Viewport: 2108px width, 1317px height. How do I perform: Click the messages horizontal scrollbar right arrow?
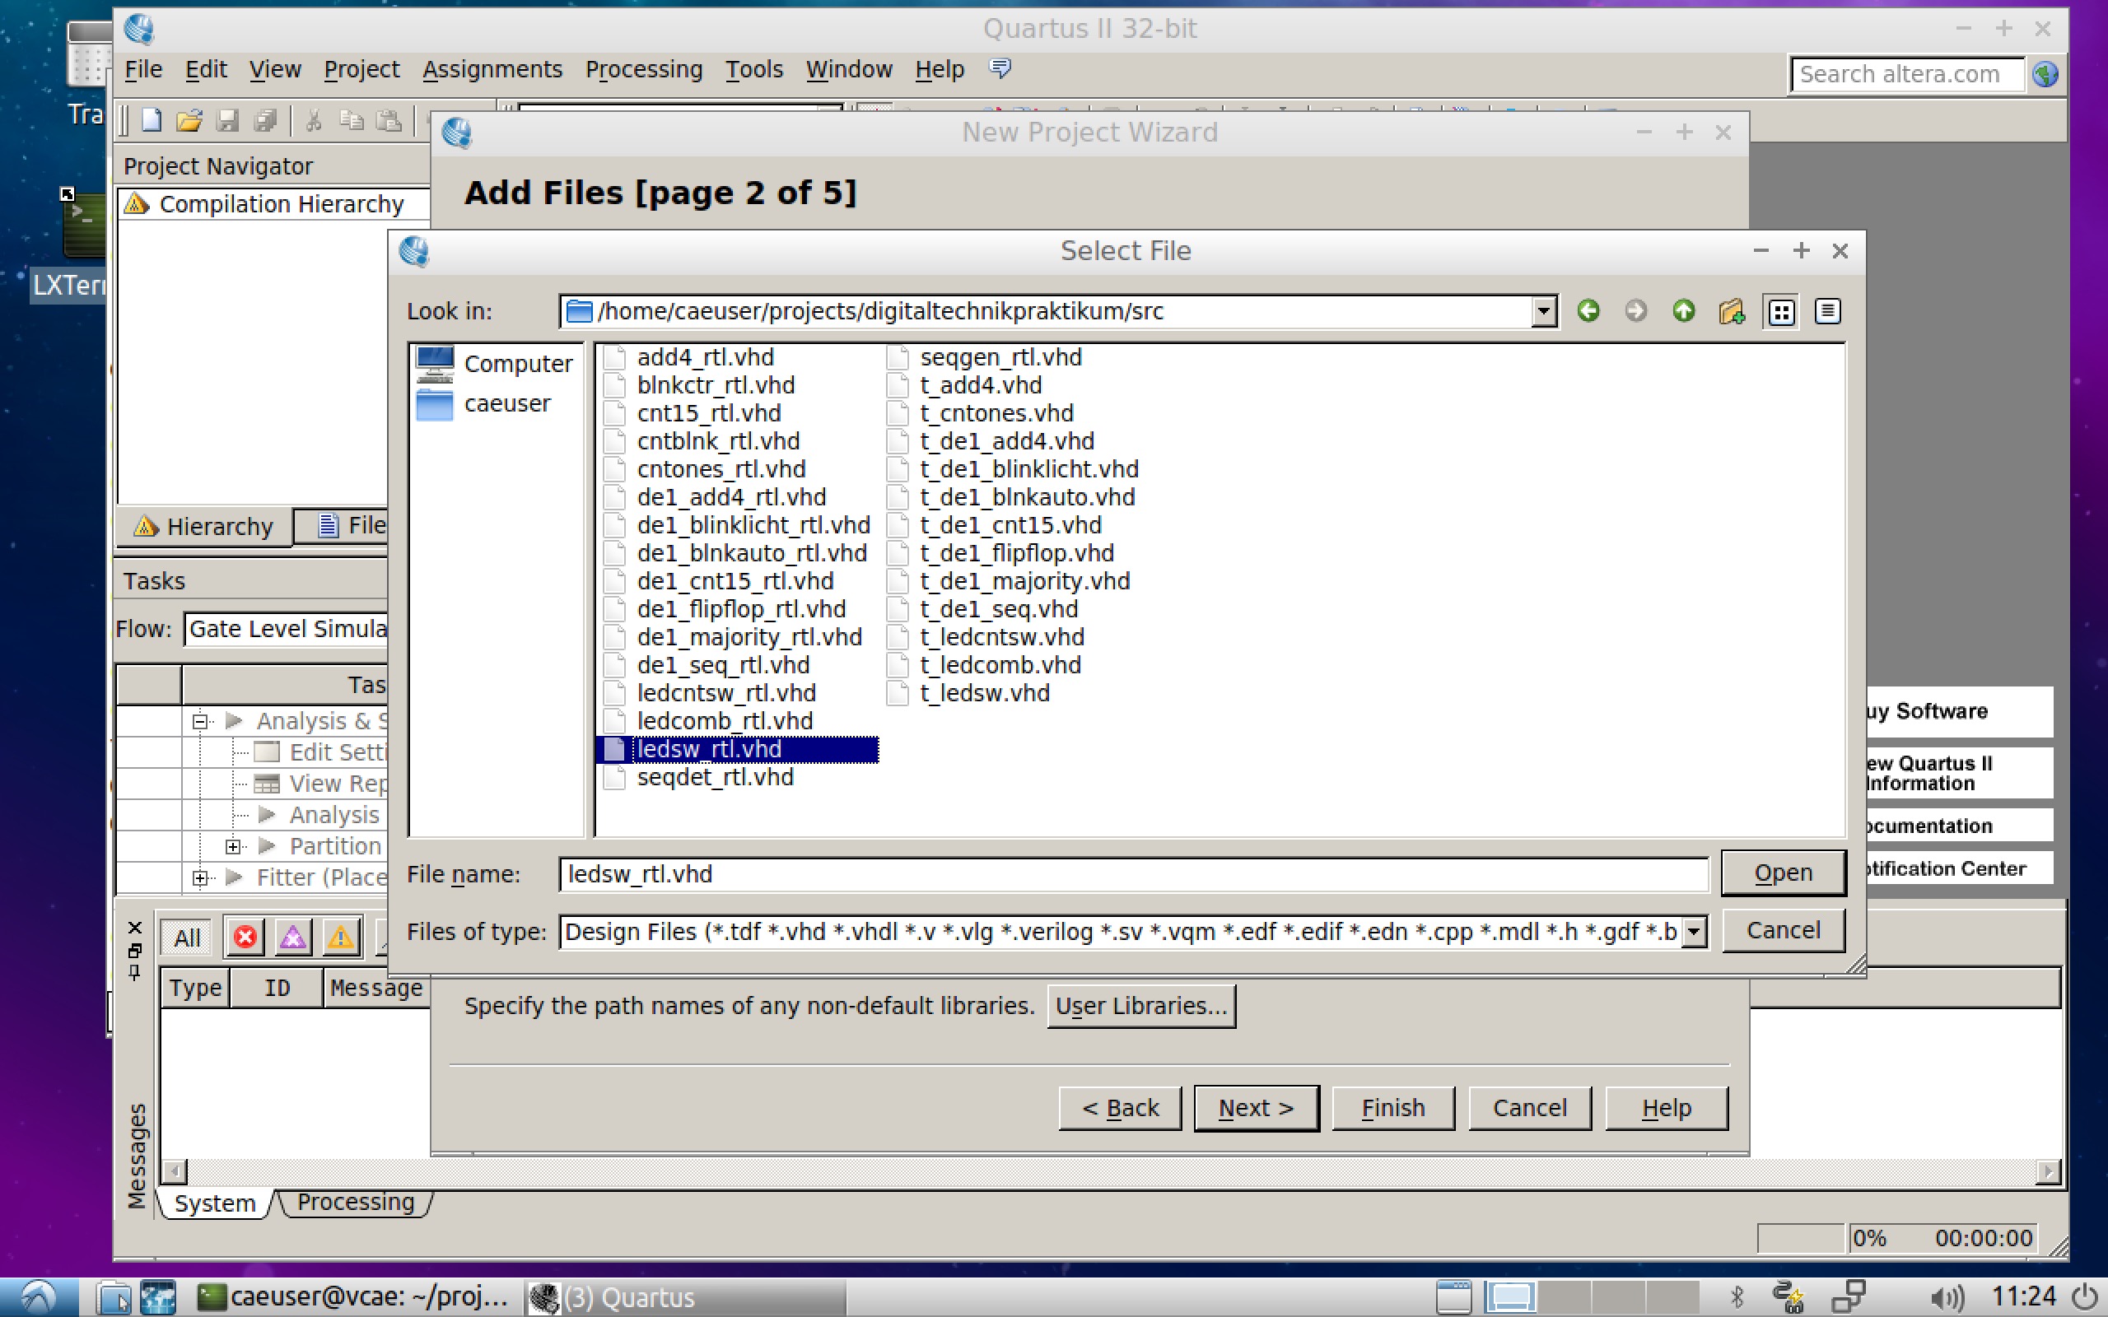pos(2048,1171)
